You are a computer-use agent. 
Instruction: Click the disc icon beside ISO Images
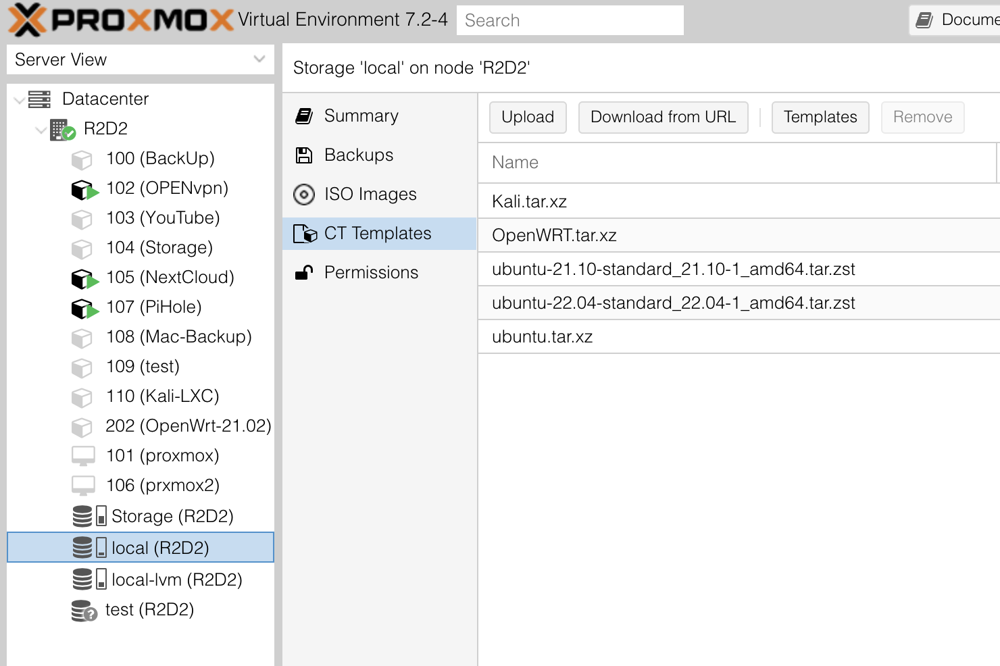(304, 195)
